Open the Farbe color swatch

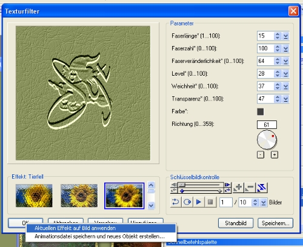[261, 111]
